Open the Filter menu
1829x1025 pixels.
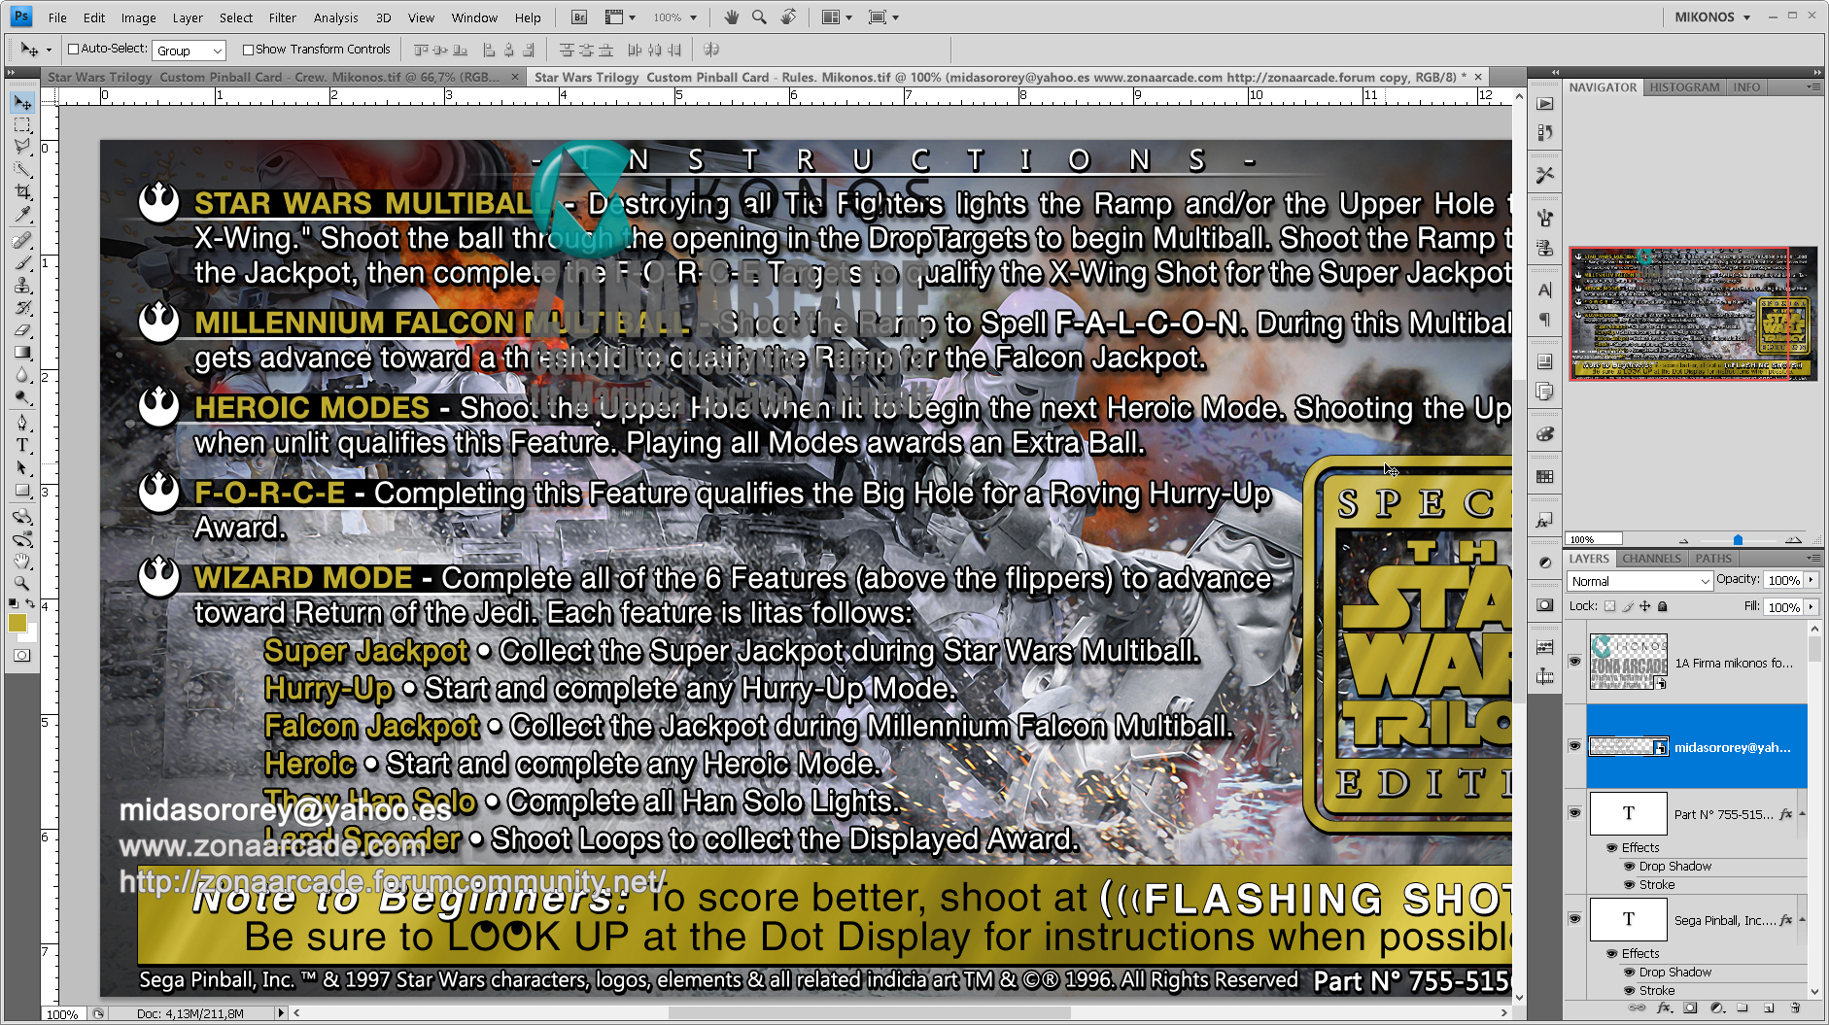[x=283, y=17]
